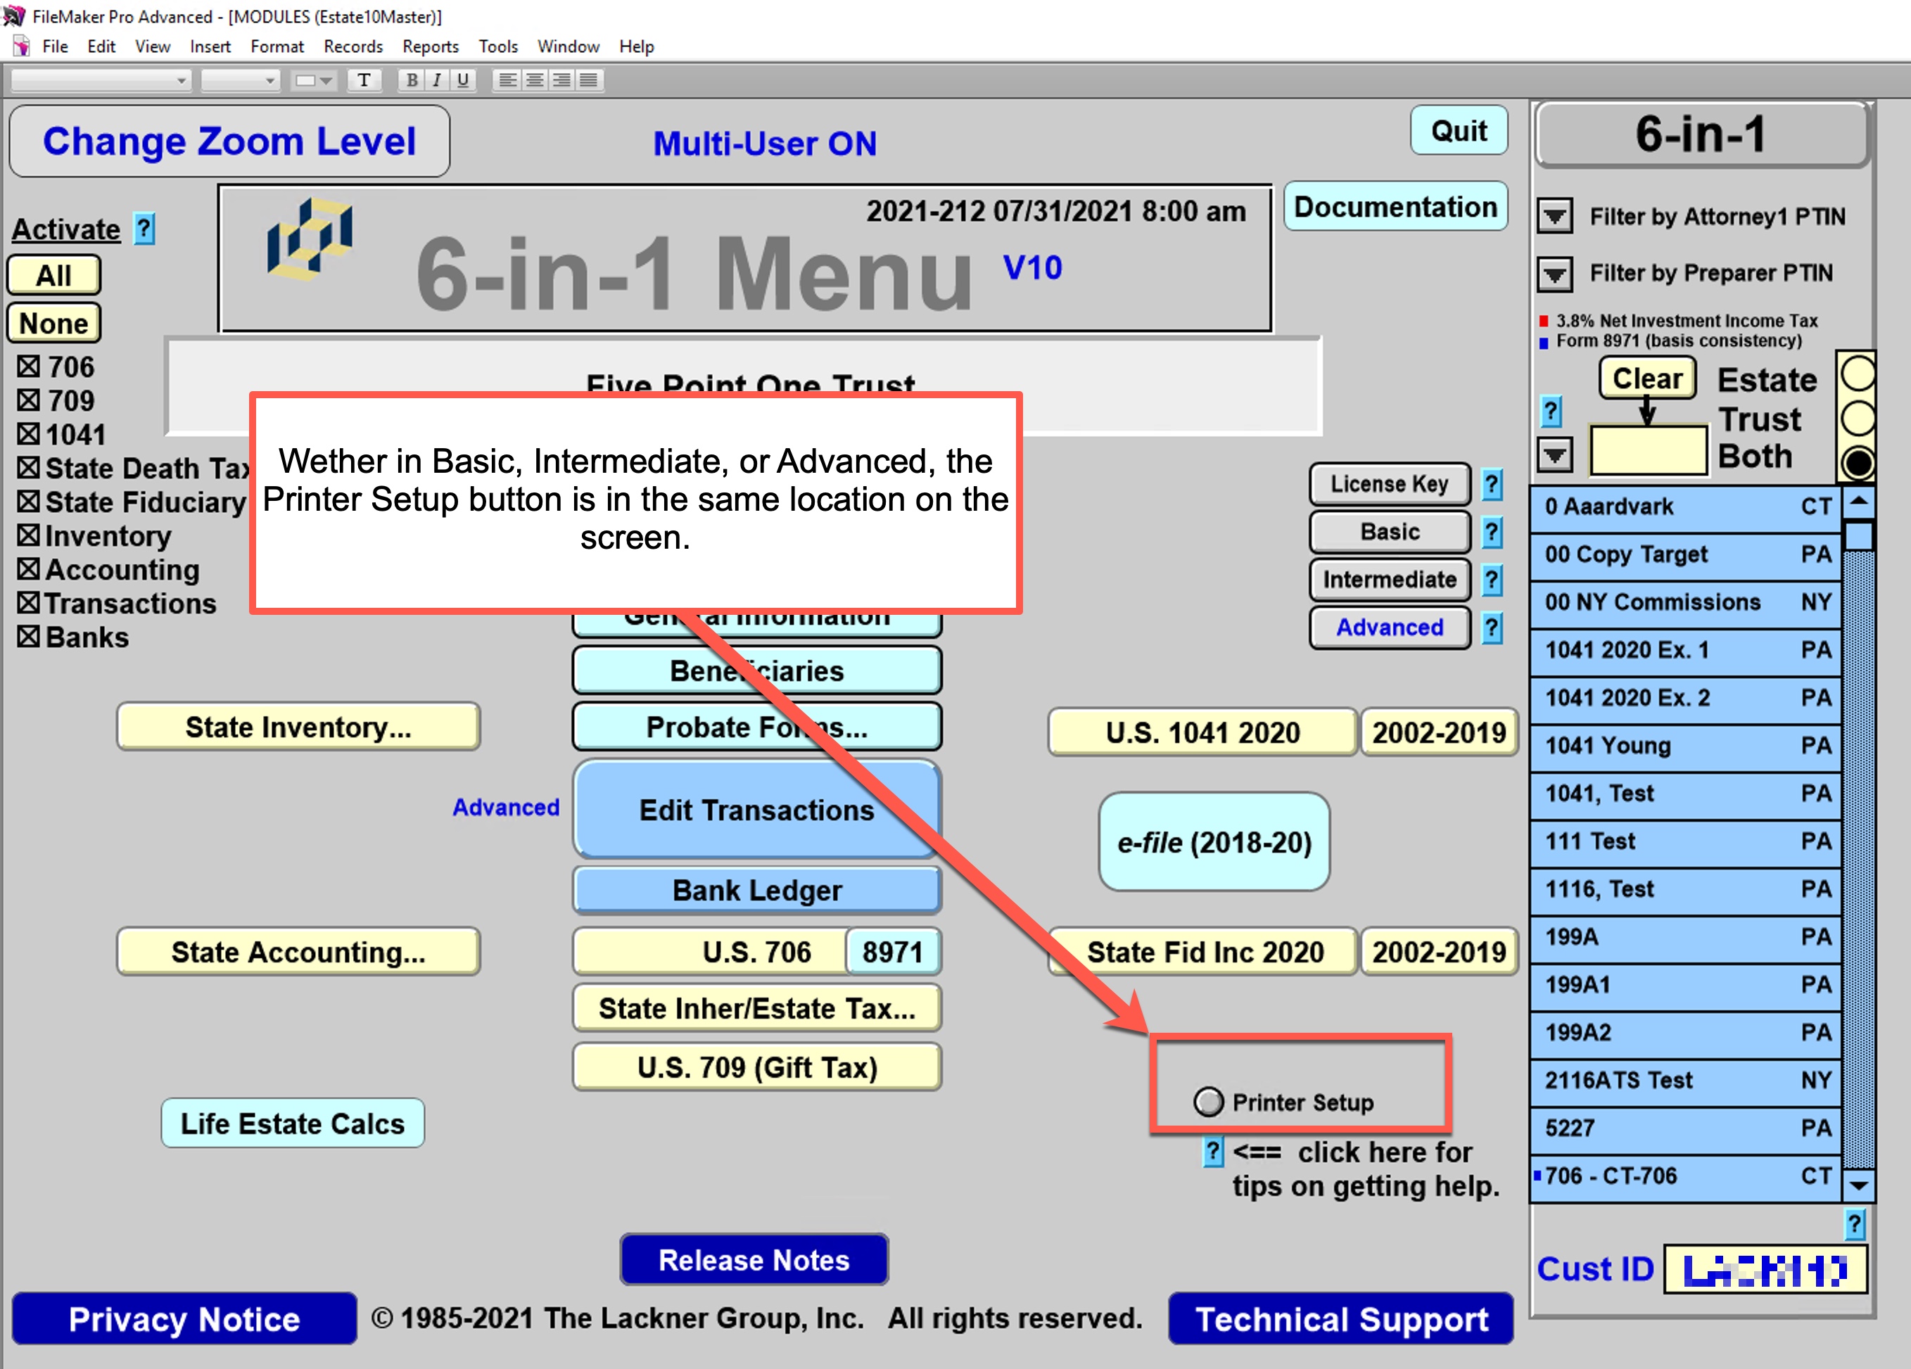Image resolution: width=1911 pixels, height=1369 pixels.
Task: Click the T text style icon
Action: 364,80
